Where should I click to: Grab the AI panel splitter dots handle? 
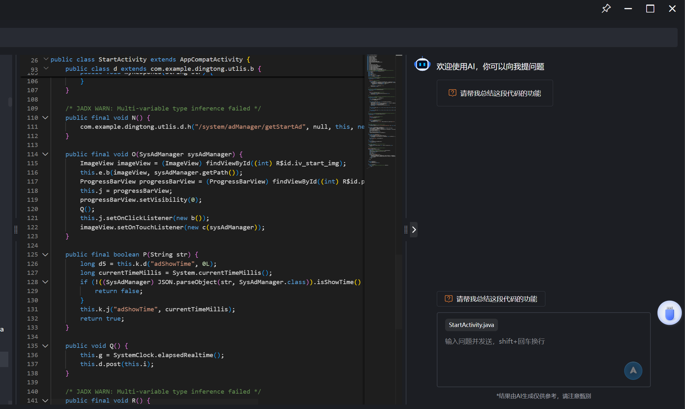[x=406, y=230]
